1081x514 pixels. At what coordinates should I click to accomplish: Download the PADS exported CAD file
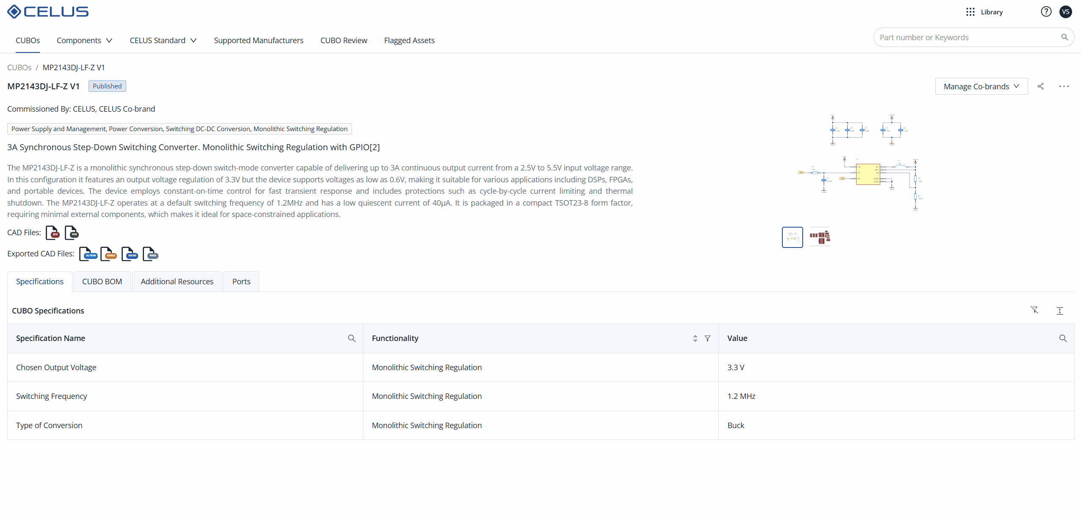(x=150, y=254)
